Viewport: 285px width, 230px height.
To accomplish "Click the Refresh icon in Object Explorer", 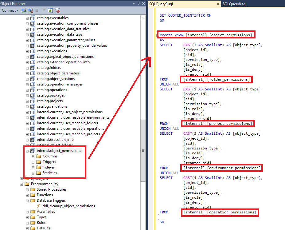I will [x=50, y=10].
